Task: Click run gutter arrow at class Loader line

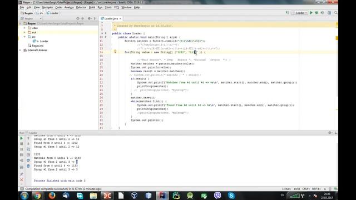Action: click(x=106, y=33)
